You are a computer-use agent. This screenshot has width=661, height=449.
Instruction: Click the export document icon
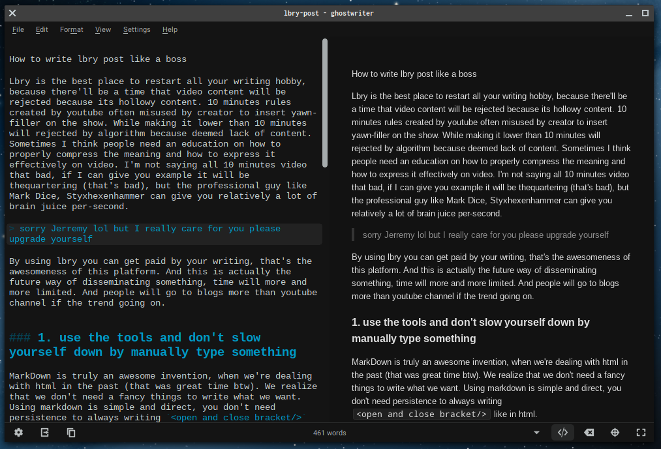pos(44,433)
